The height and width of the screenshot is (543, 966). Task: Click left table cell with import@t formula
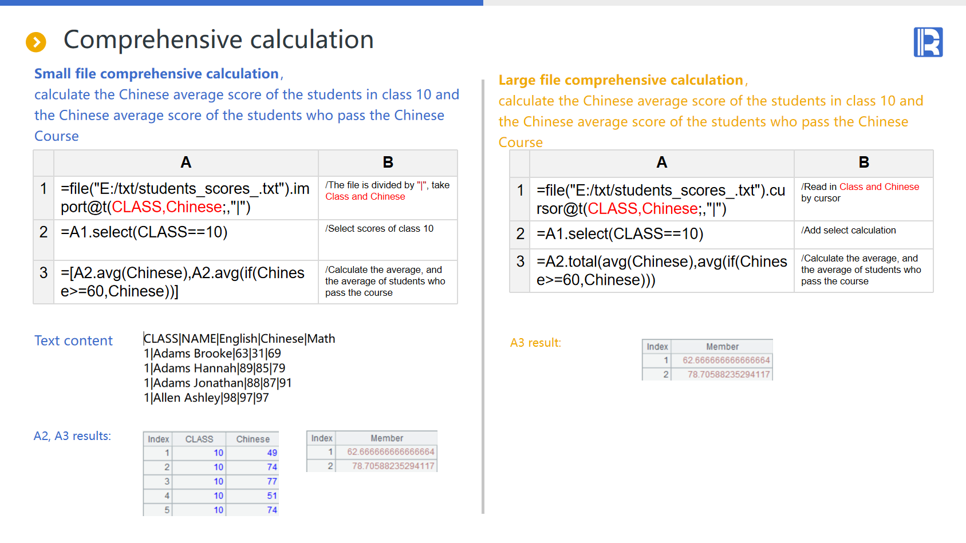[x=186, y=198]
